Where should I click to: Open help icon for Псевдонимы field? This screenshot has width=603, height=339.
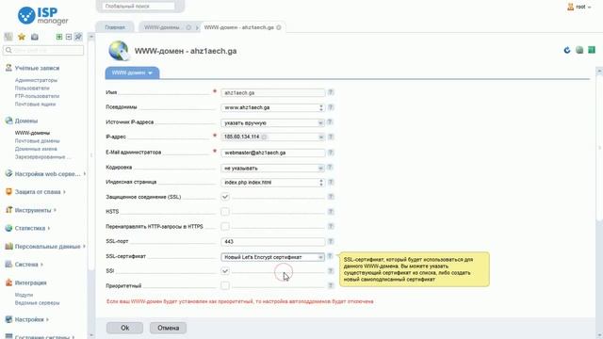(331, 107)
